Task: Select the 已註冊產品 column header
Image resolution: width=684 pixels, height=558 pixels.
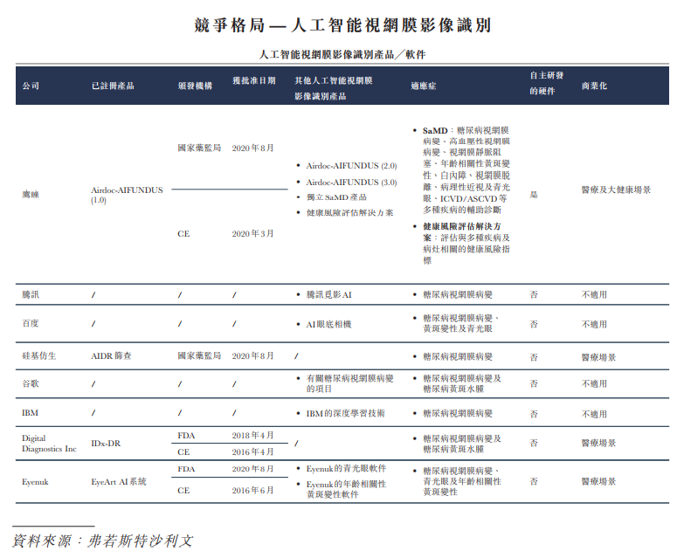Action: point(113,86)
